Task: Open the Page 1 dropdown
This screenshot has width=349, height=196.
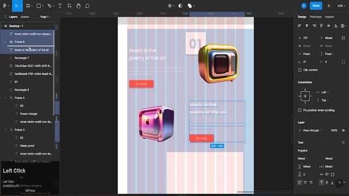Action: point(45,17)
